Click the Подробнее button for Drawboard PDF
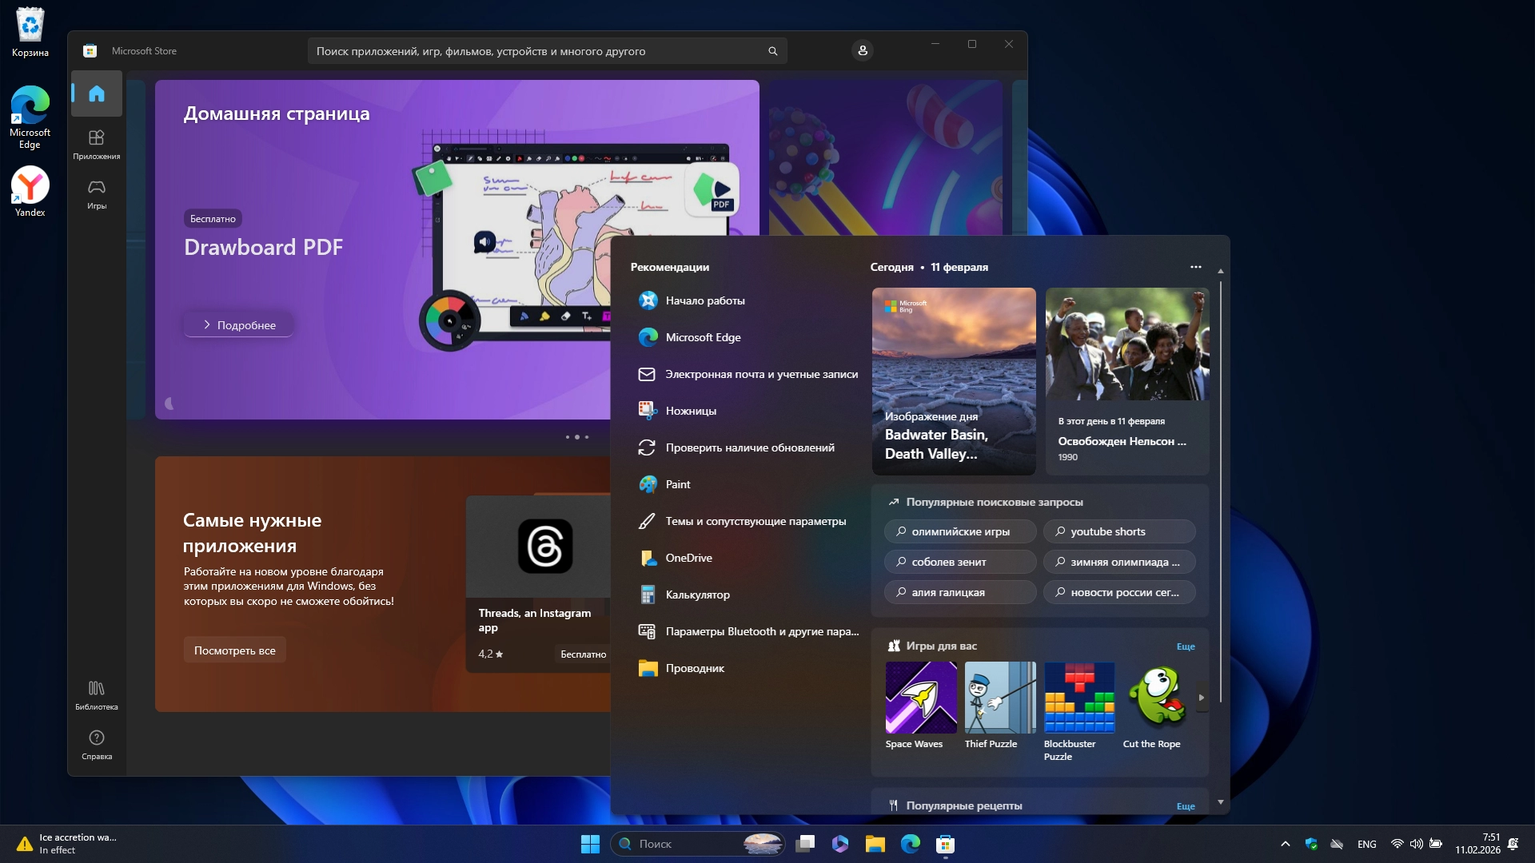The image size is (1535, 863). [238, 325]
